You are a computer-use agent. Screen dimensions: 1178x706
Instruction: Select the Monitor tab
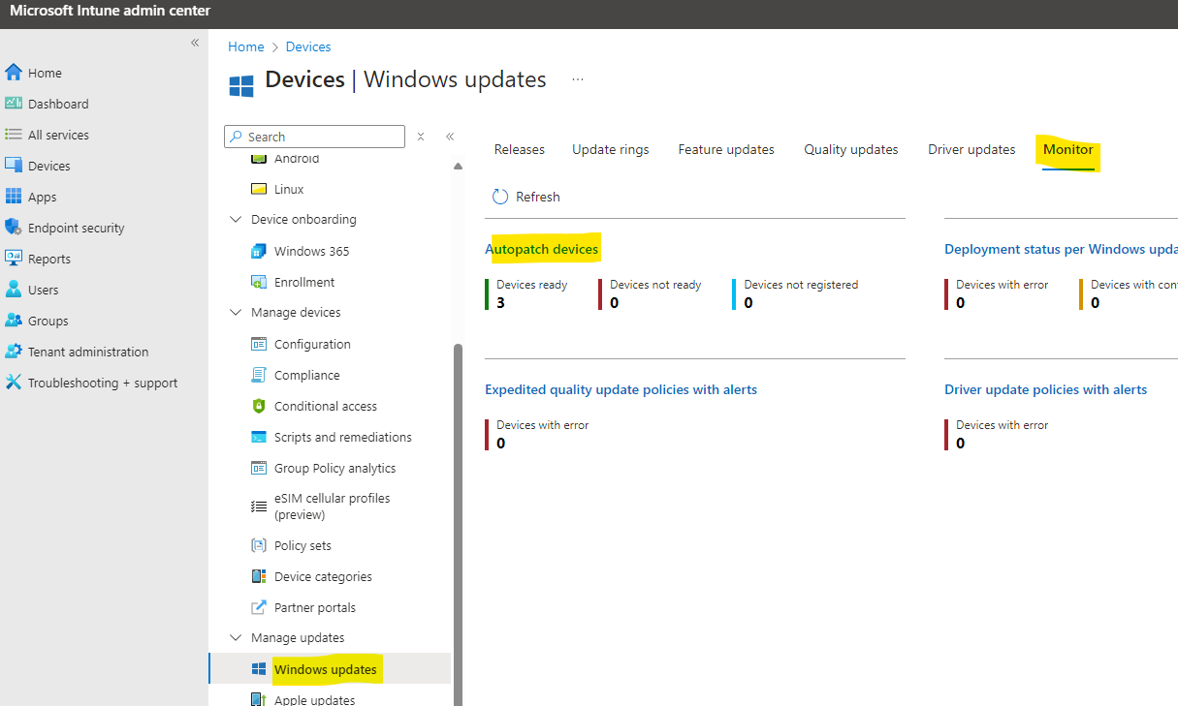(1068, 149)
